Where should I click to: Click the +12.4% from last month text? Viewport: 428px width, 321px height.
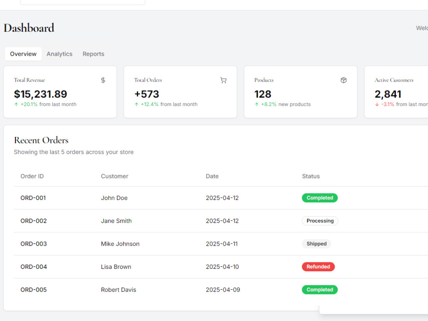169,104
